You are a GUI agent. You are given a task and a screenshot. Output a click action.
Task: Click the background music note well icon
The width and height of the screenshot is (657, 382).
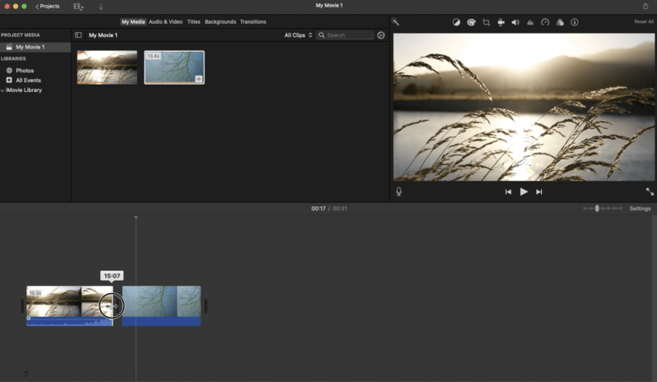coord(25,374)
